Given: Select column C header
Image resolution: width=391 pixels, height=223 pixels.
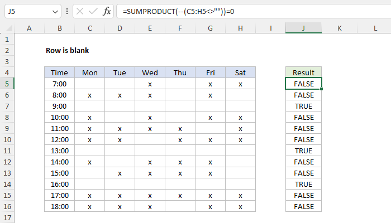Looking at the screenshot, I should pos(90,28).
